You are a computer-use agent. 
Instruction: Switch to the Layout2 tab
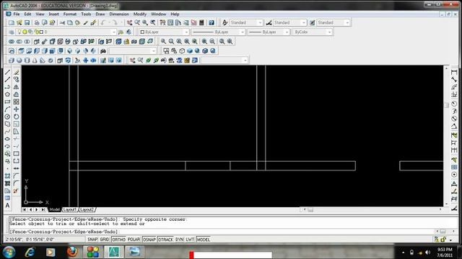click(x=87, y=209)
